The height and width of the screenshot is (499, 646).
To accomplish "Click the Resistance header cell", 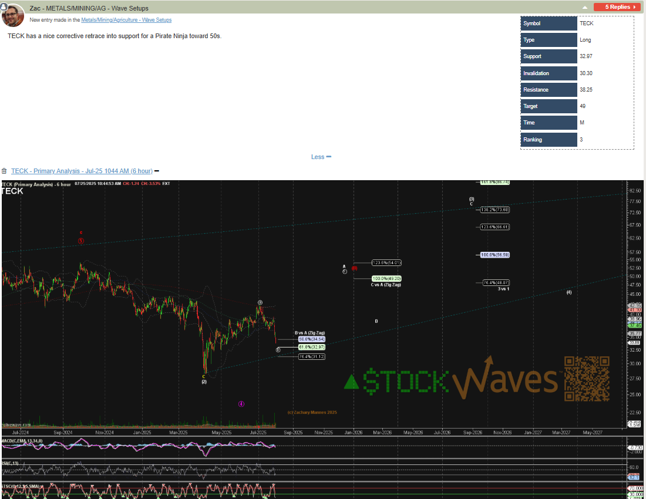I will pos(549,90).
